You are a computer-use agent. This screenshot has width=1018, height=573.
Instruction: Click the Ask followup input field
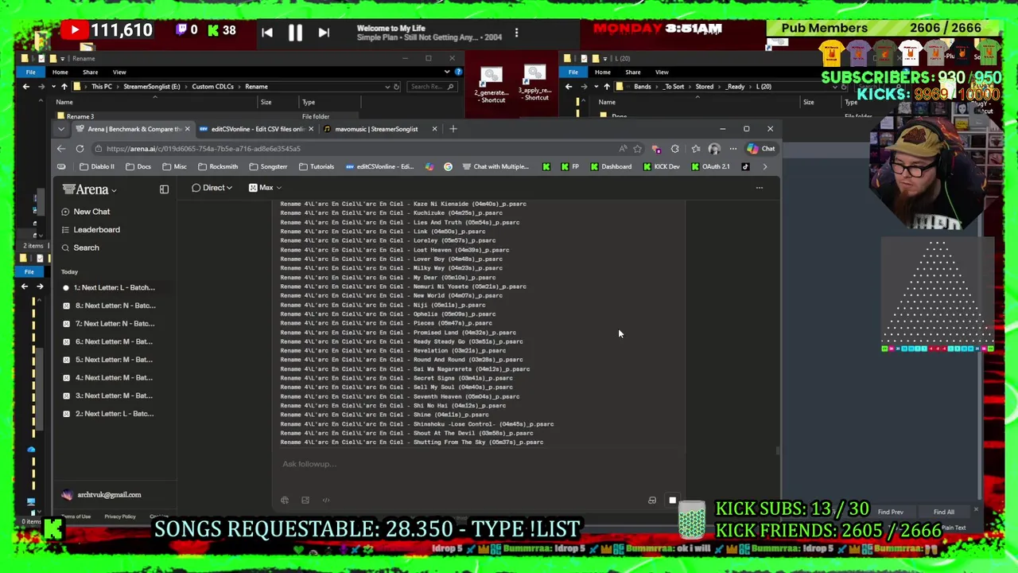point(477,464)
